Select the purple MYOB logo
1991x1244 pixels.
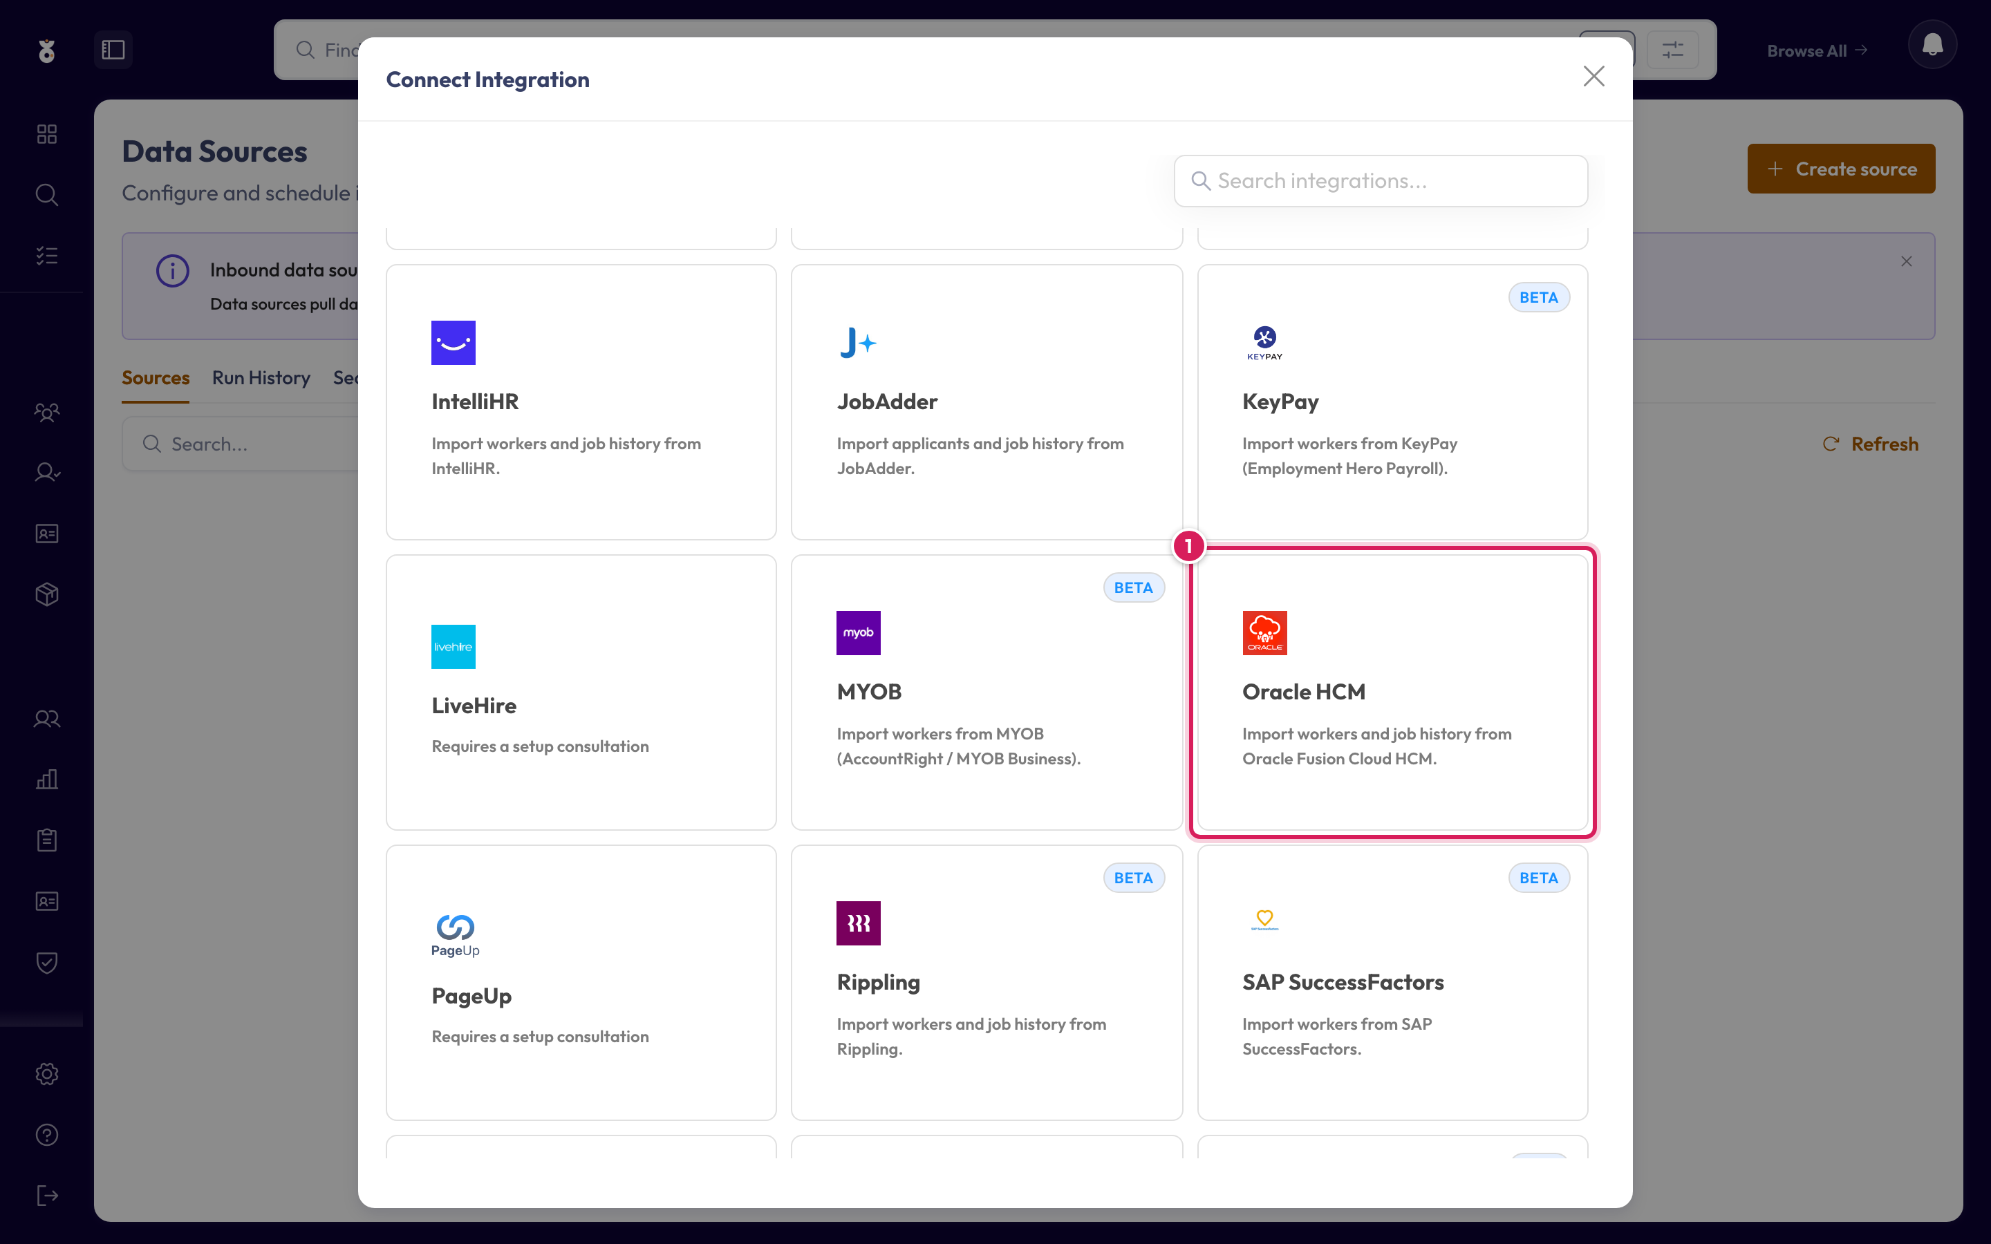(x=858, y=632)
